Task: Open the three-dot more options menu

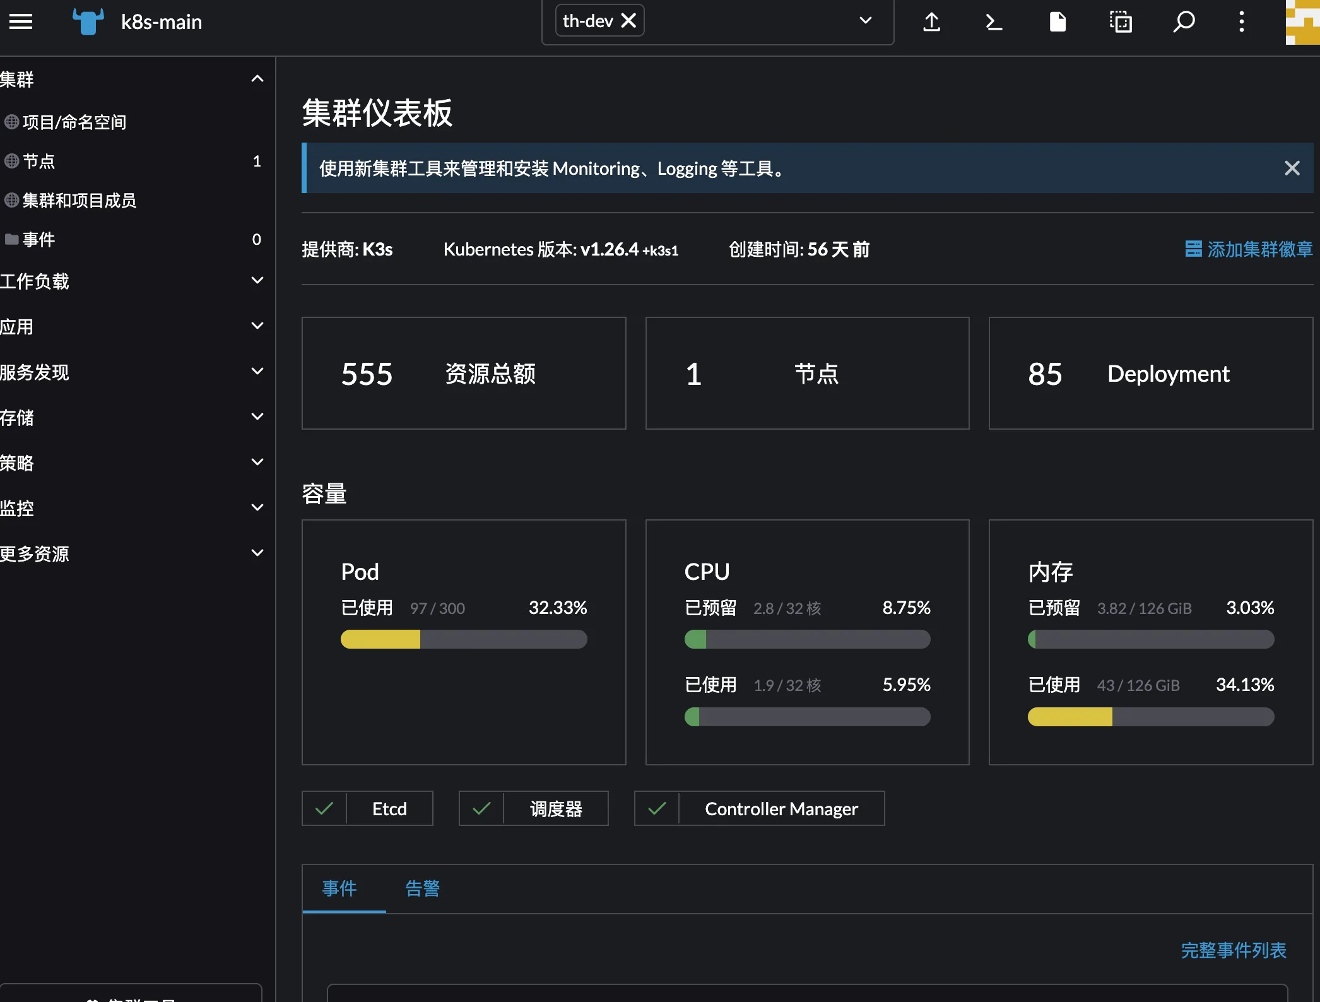Action: tap(1242, 21)
